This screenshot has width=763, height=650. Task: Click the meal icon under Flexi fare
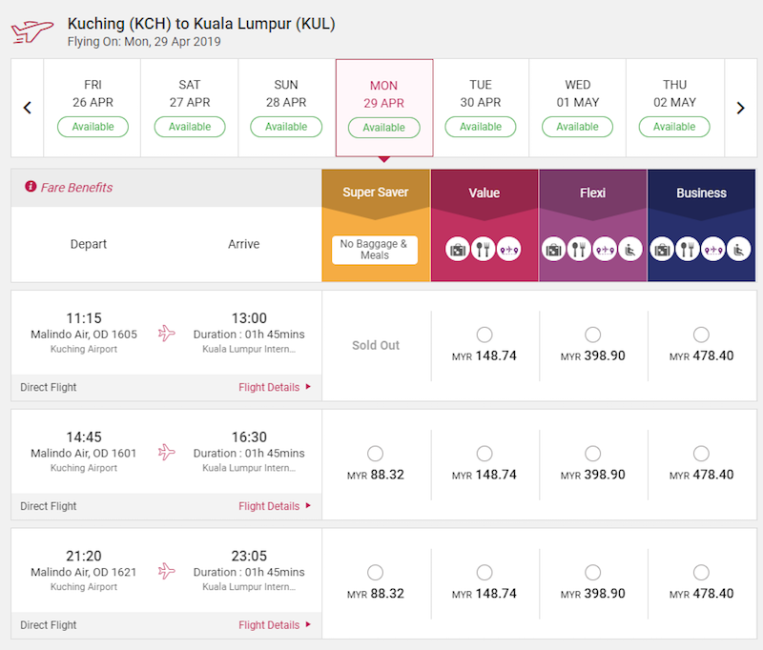[579, 250]
